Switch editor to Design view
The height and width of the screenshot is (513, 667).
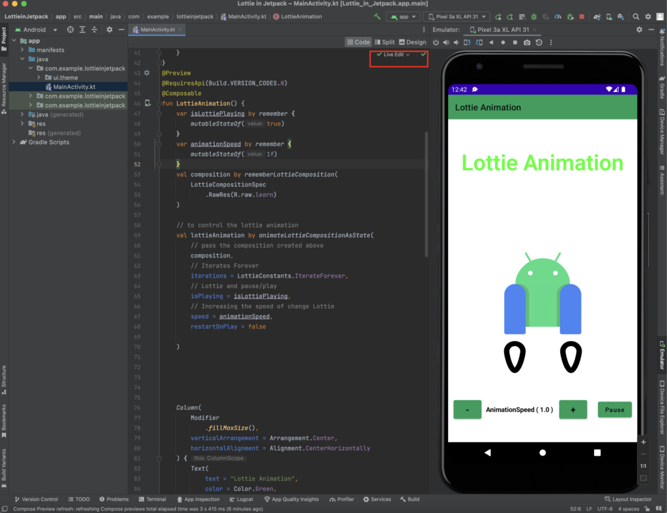(x=412, y=42)
